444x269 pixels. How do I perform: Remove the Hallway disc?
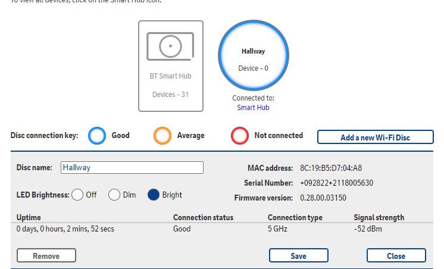(46, 256)
